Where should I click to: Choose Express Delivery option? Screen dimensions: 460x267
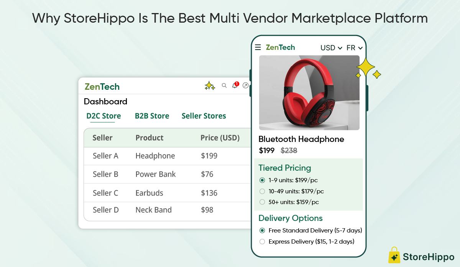coord(262,242)
